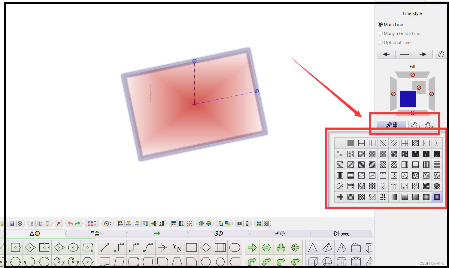Click the Paste clipboard icon
The width and height of the screenshot is (449, 268).
point(47,224)
